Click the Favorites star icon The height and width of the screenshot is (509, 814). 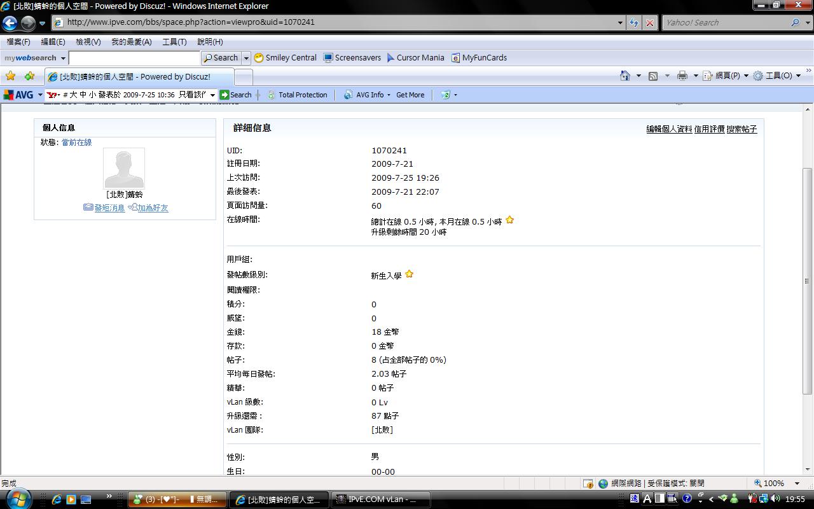pos(10,76)
